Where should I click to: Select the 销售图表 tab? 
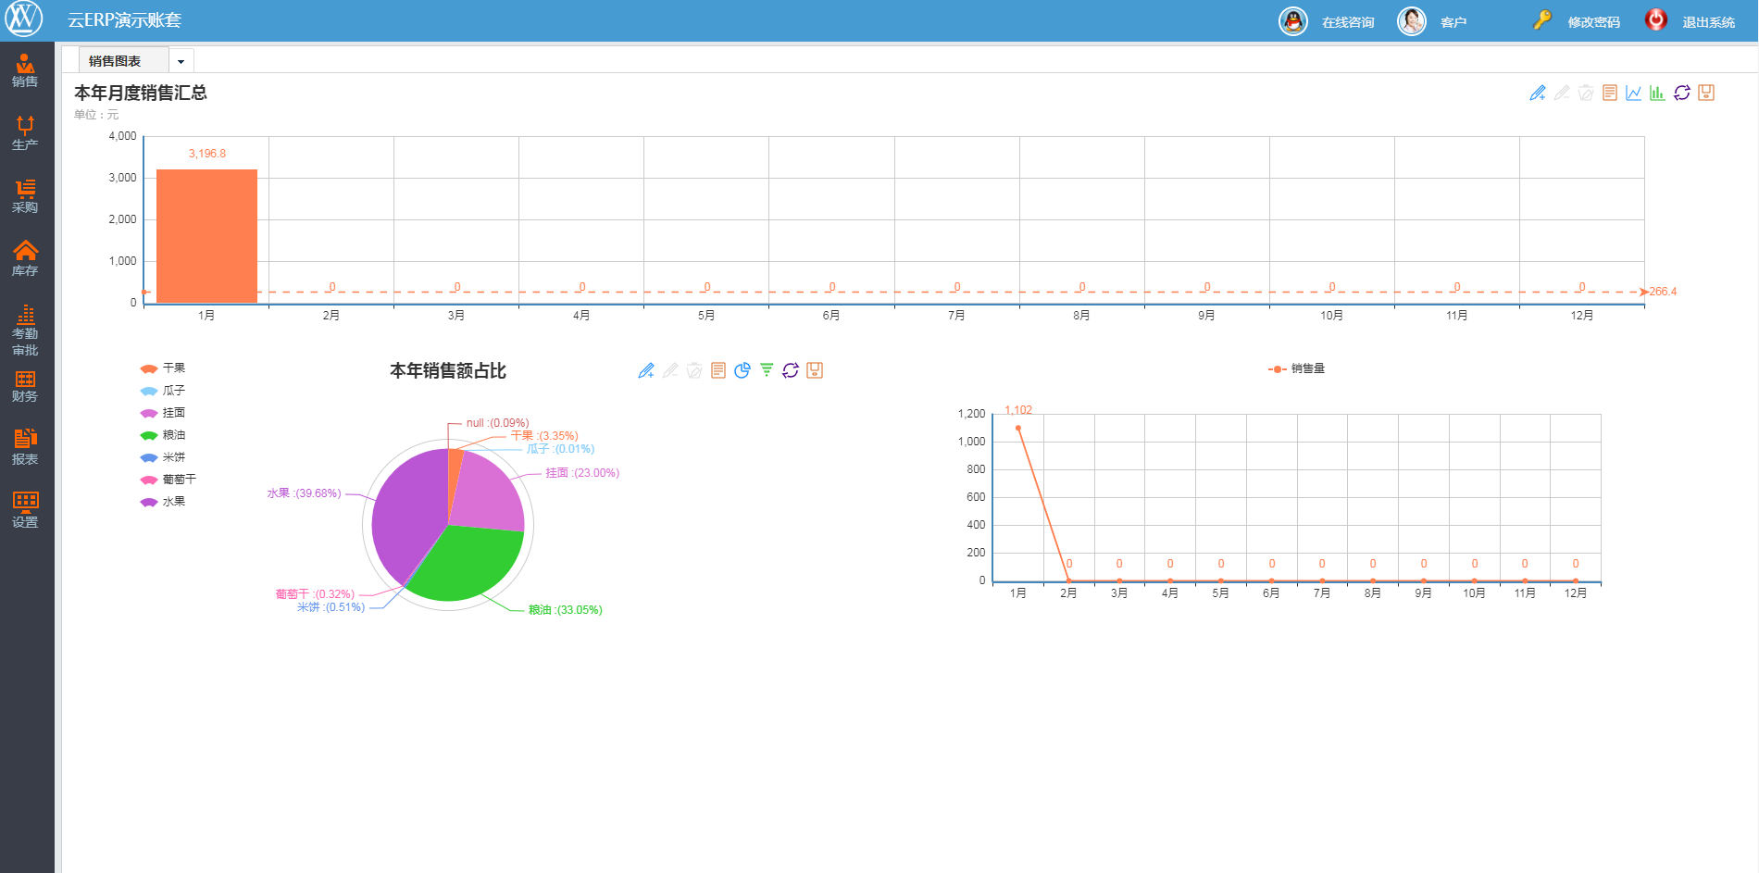coord(116,61)
